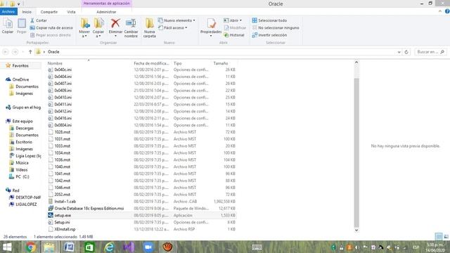Create a Nueva carpeta
Viewport: 450px width, 253px height.
(150, 28)
